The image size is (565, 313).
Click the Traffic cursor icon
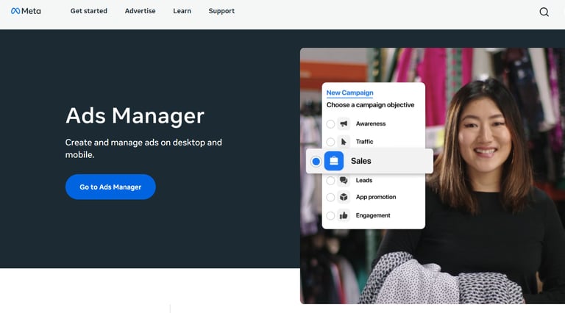click(344, 142)
